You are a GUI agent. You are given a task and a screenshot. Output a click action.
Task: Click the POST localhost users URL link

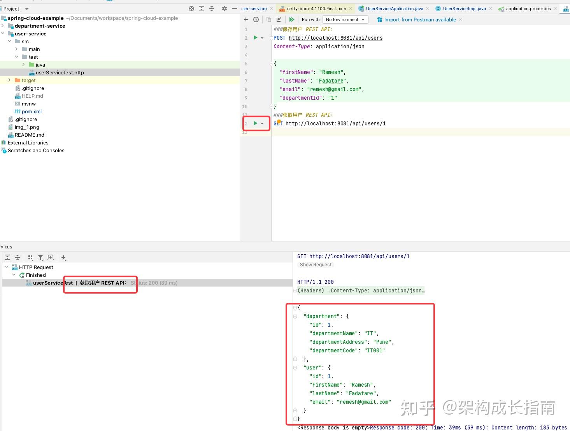(x=335, y=38)
